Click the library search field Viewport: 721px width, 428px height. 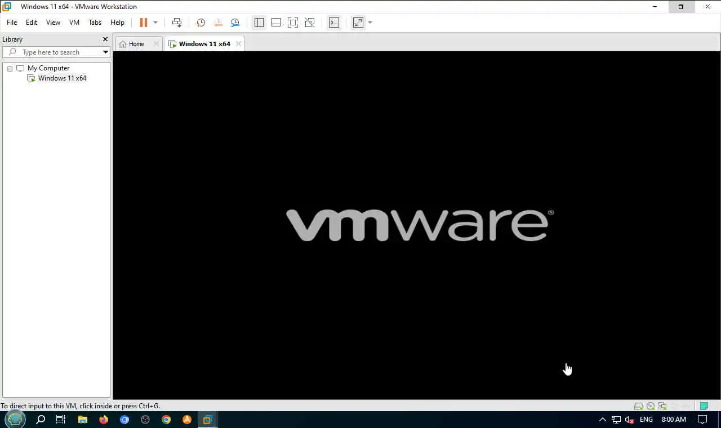(x=52, y=52)
